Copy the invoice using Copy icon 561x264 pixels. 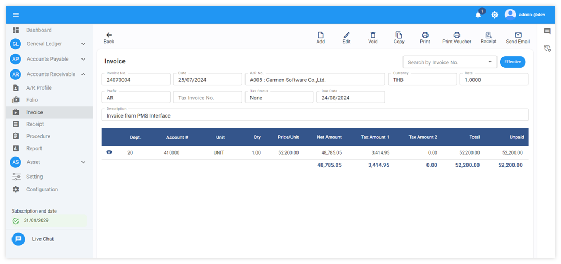pos(399,35)
